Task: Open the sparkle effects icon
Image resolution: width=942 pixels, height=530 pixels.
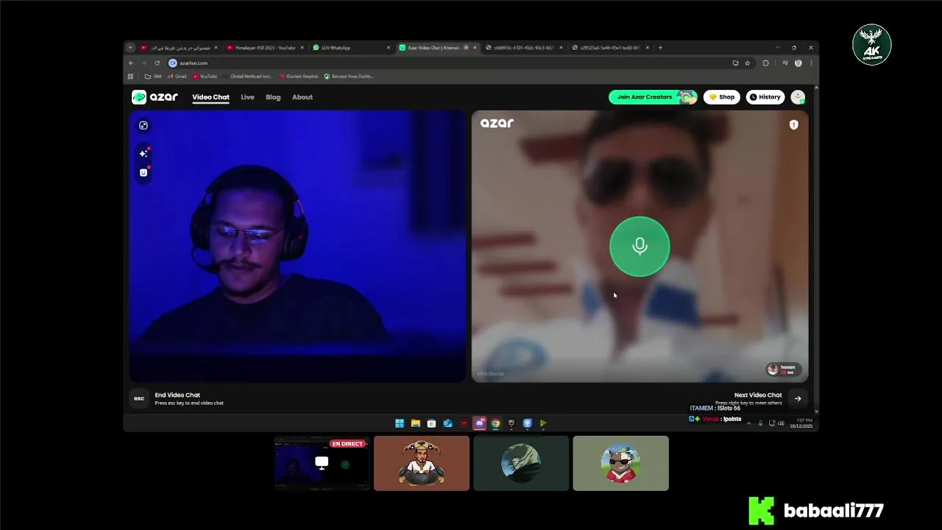Action: pyautogui.click(x=144, y=153)
